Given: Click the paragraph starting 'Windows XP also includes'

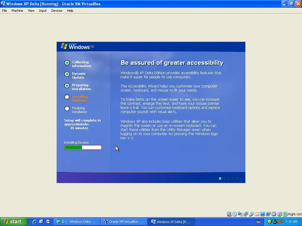Looking at the screenshot, I should point(169,130).
